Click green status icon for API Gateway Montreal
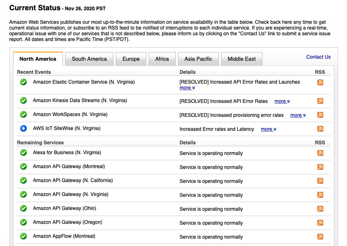Screen dimensions: 347x246 [x=23, y=166]
